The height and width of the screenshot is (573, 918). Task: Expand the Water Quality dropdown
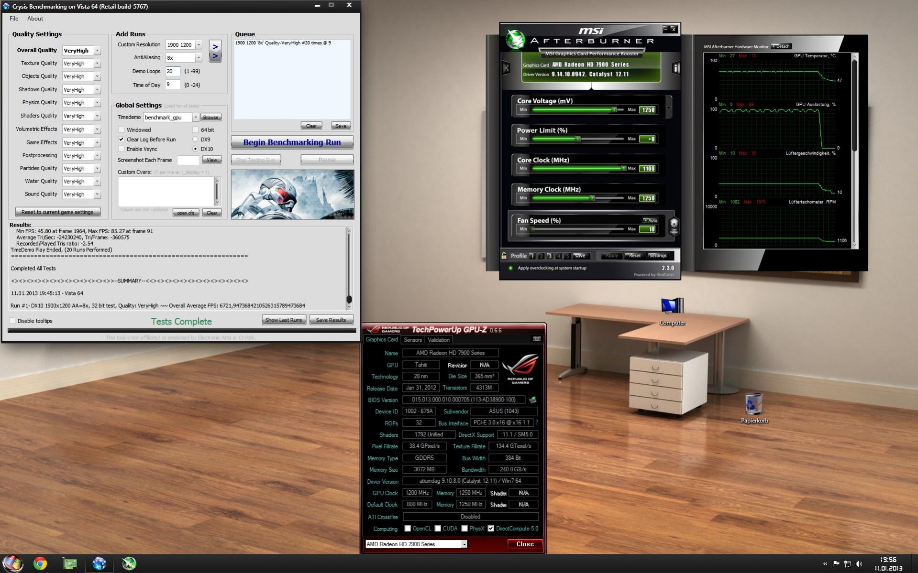97,181
